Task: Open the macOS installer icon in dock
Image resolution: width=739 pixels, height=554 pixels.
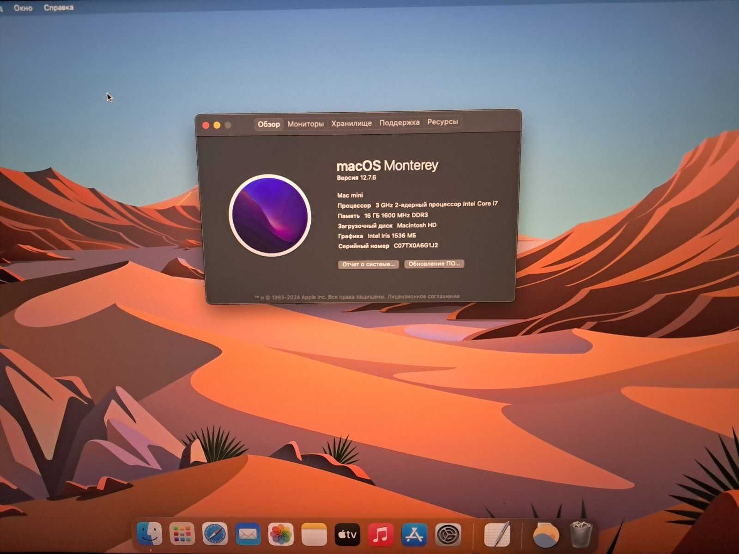Action: click(x=546, y=535)
